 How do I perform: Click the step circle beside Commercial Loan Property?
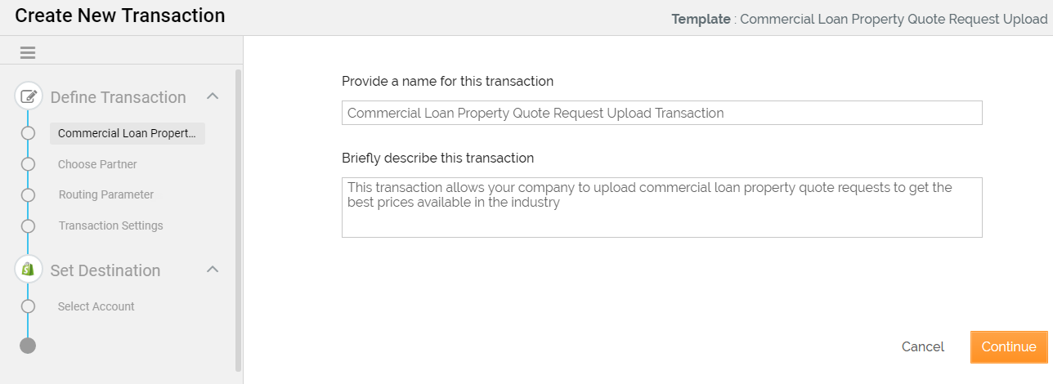(29, 133)
